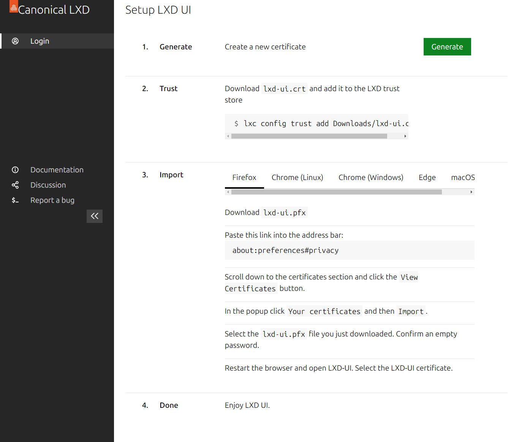Click the 'Your certificates' code text
Viewport: 519px width, 442px height.
coord(324,311)
